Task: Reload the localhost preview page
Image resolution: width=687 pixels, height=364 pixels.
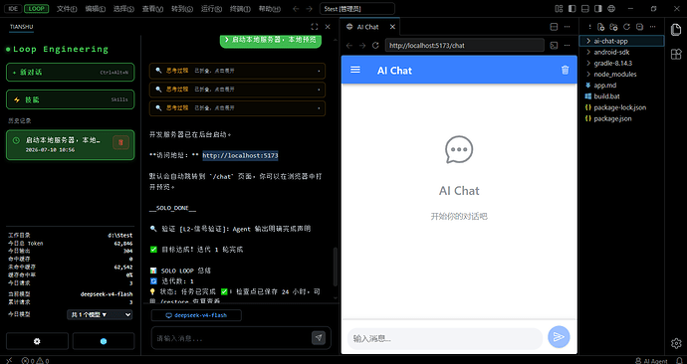Action: click(x=375, y=46)
